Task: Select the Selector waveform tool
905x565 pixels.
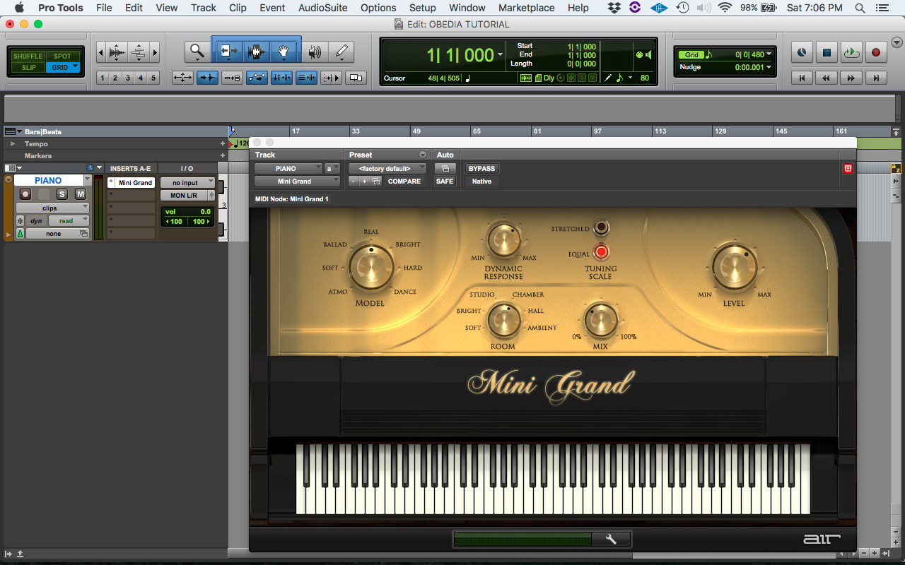Action: tap(256, 52)
